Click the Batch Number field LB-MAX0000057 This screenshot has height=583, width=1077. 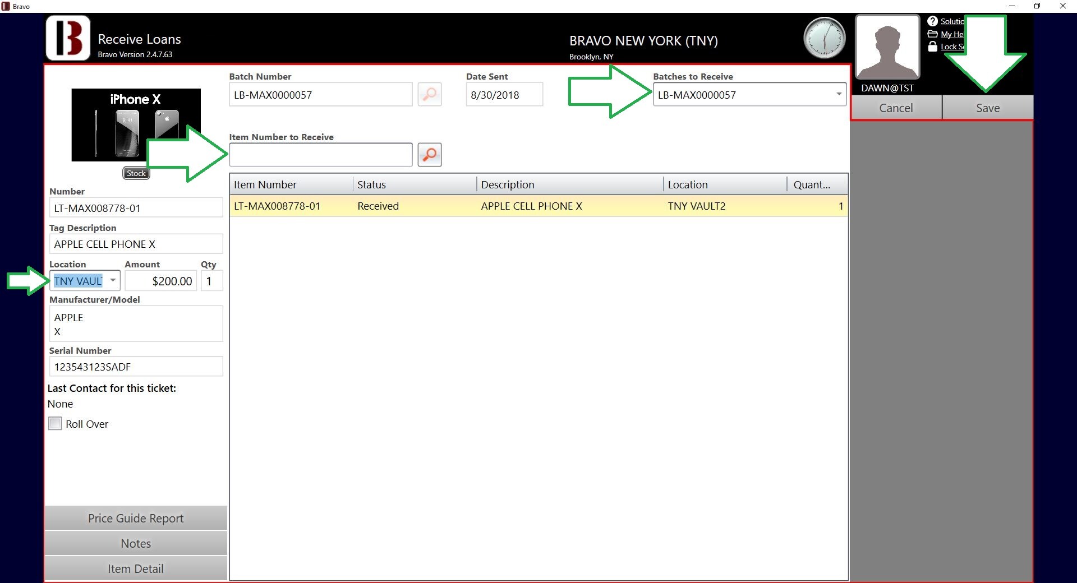point(321,94)
